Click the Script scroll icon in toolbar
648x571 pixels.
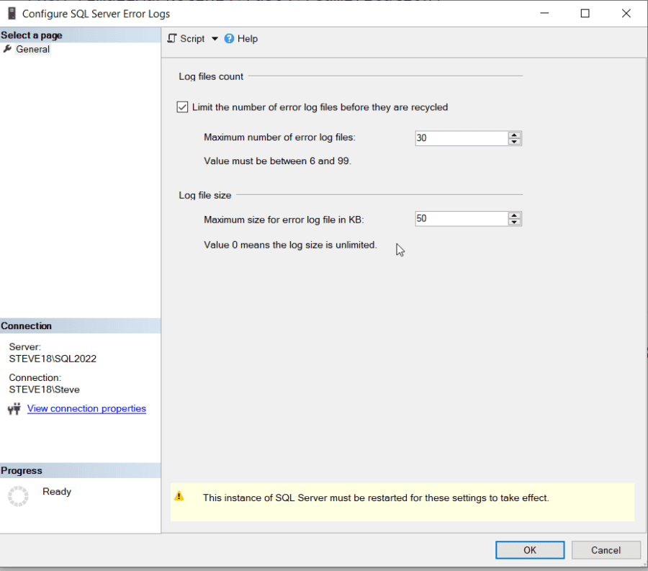click(x=171, y=38)
